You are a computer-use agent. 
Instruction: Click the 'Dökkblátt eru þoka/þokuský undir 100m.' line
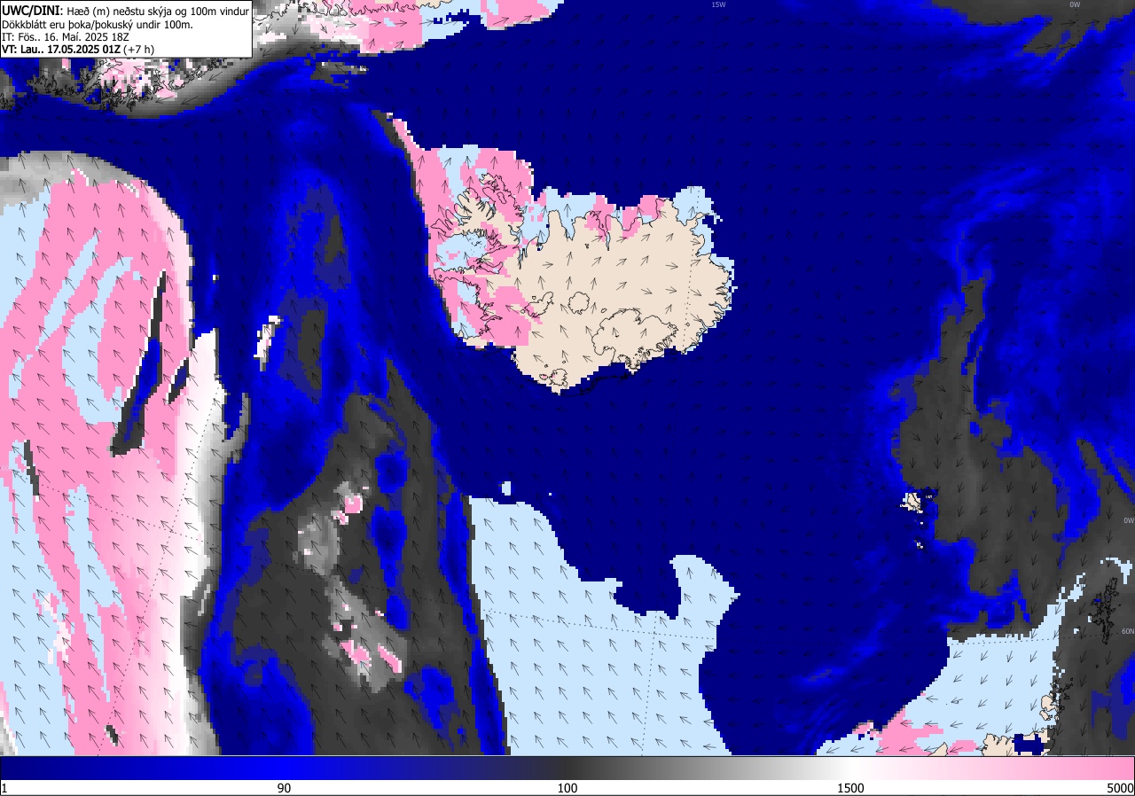(98, 24)
